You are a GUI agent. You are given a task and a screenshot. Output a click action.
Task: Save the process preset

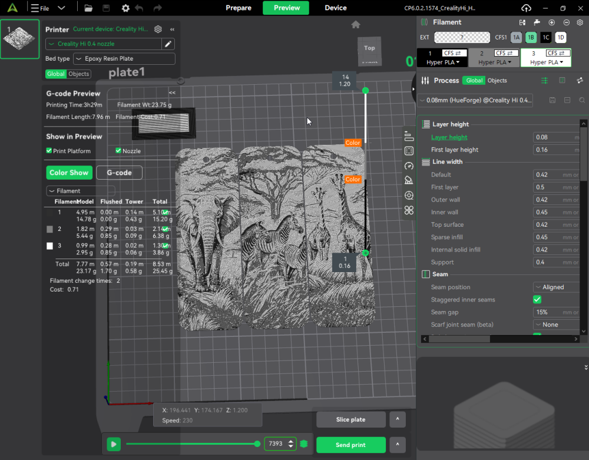pyautogui.click(x=552, y=100)
